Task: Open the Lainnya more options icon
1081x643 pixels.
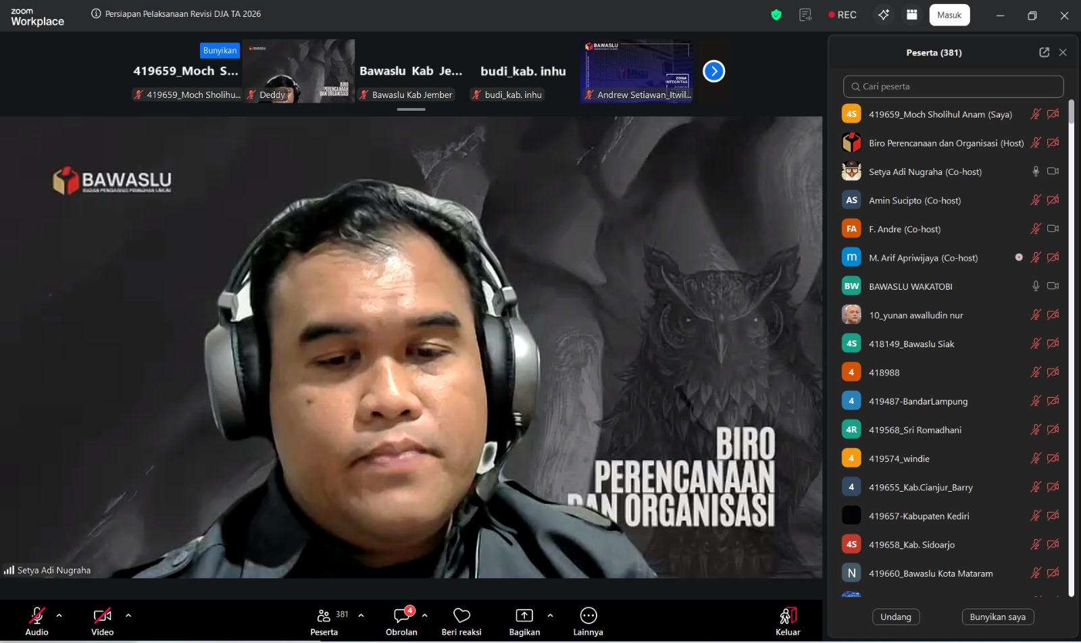Action: 588,615
